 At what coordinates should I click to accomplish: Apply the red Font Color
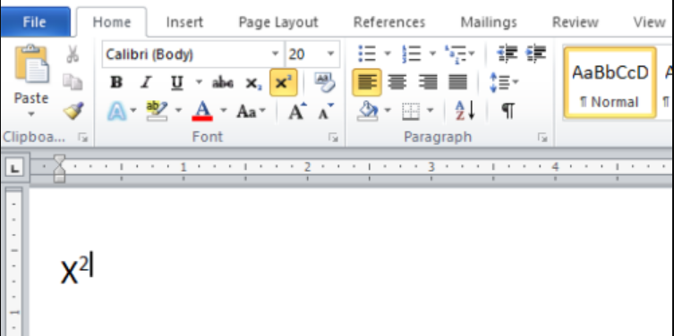point(202,111)
